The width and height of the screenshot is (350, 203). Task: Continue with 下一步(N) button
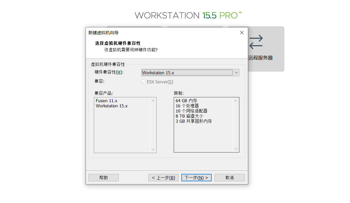click(x=197, y=178)
